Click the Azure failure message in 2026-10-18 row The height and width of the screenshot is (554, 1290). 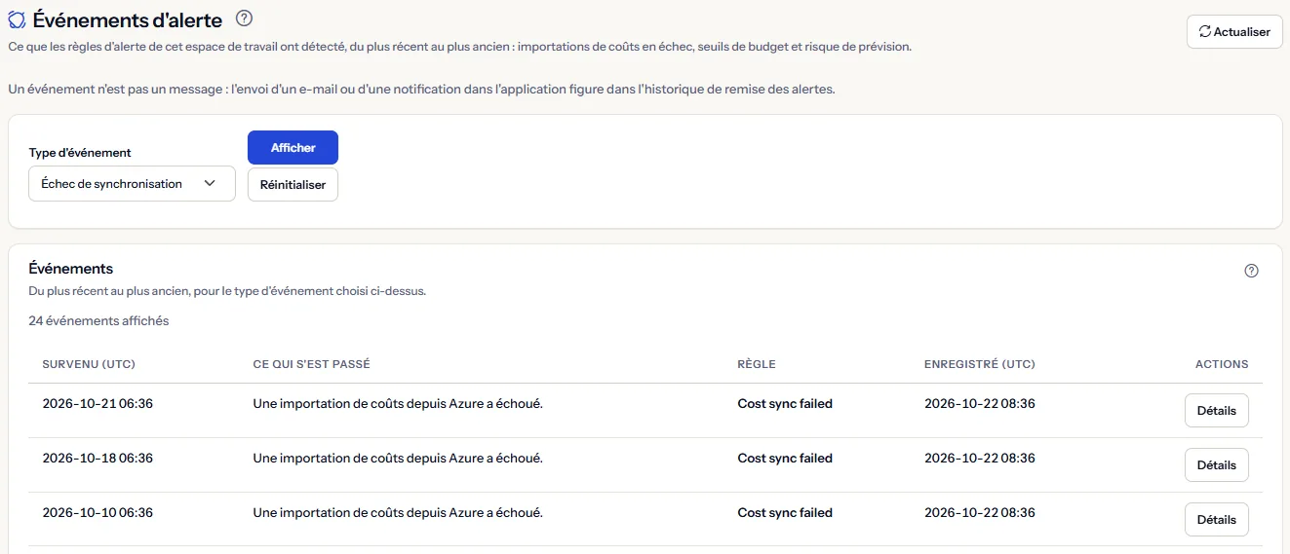pos(398,459)
